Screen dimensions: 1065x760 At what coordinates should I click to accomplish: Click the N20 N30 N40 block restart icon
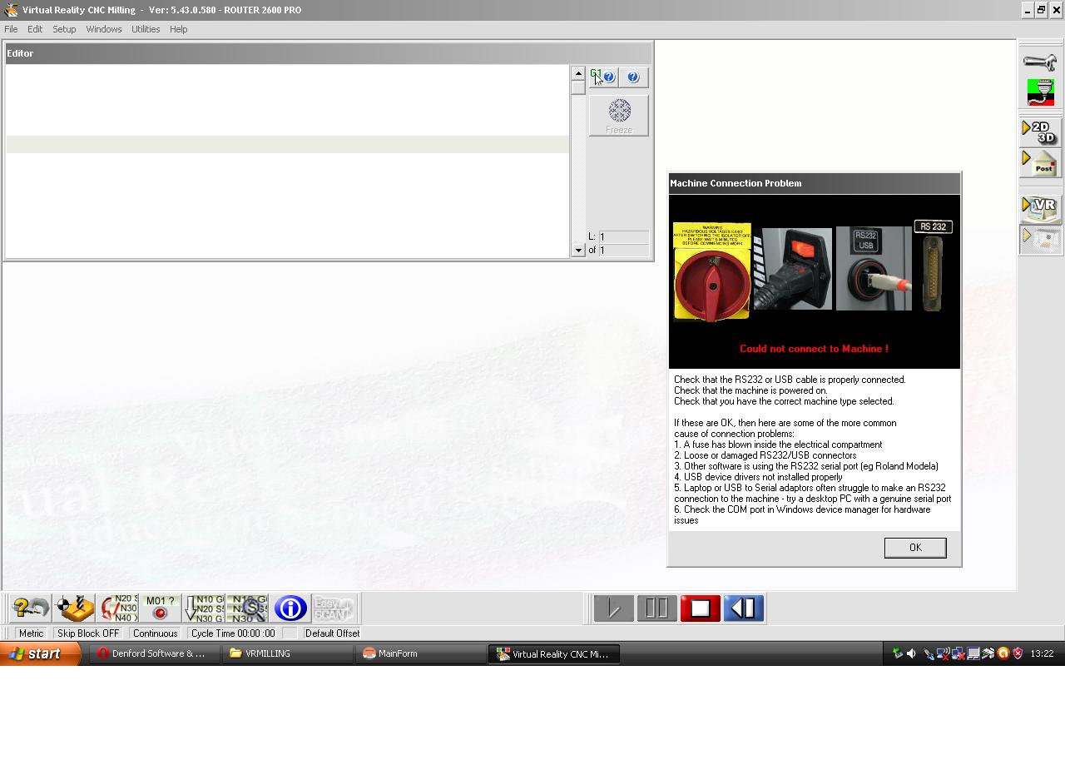[x=117, y=608]
